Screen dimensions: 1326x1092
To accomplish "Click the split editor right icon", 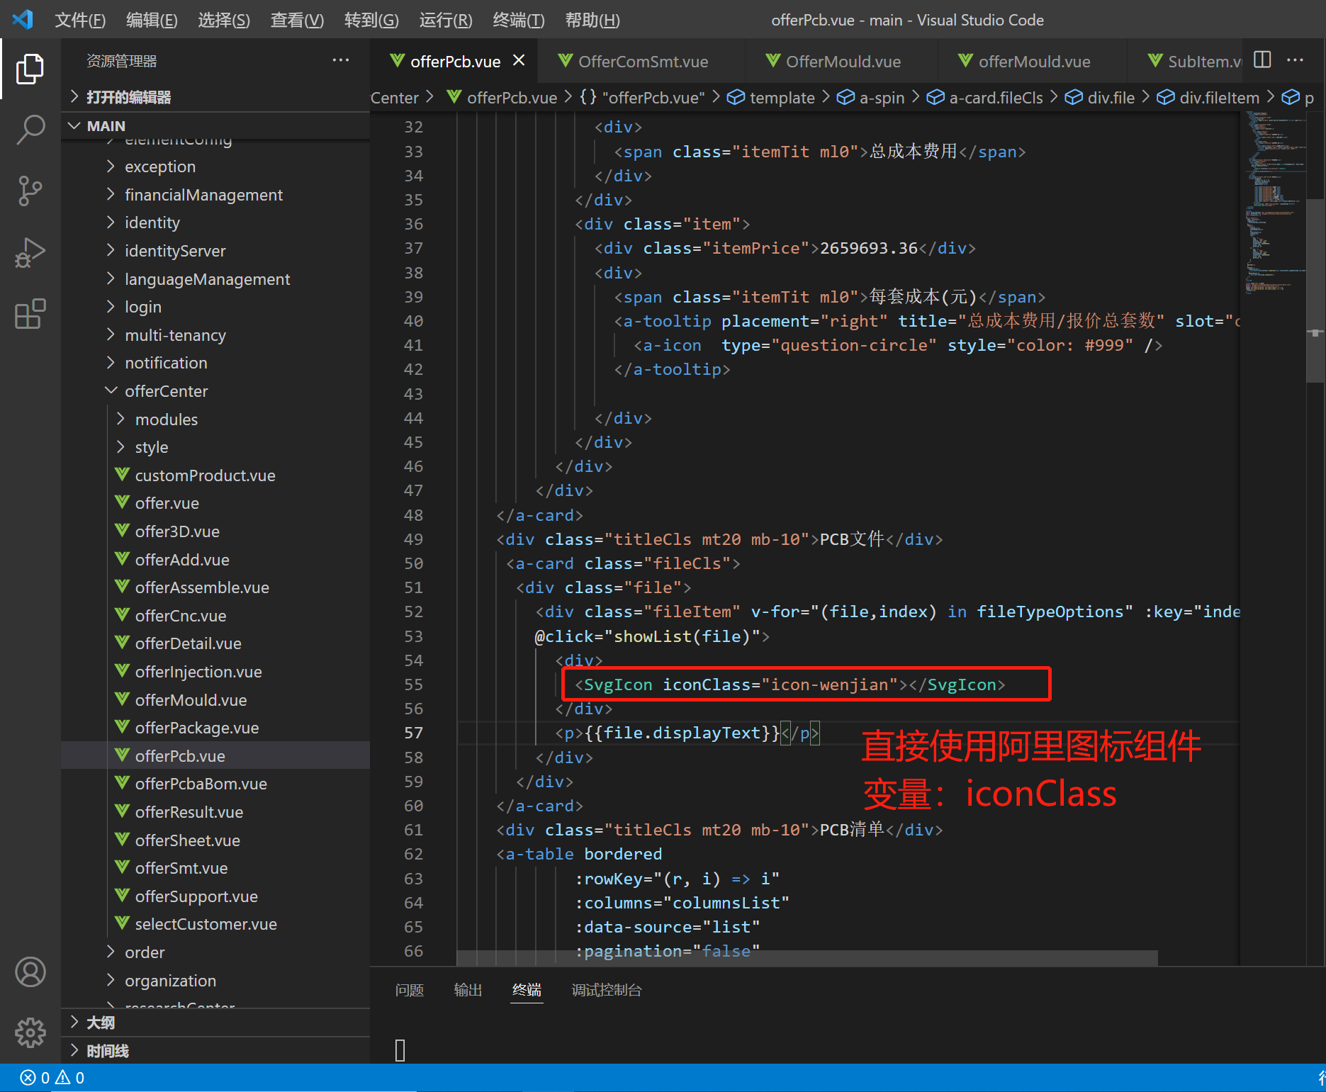I will (x=1262, y=60).
